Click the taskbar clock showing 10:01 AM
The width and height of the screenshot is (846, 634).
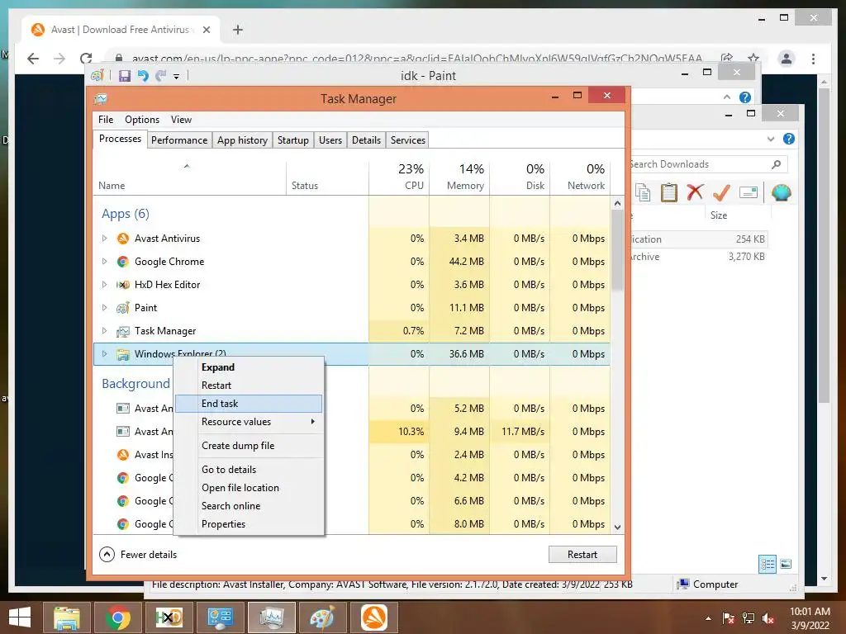[810, 612]
